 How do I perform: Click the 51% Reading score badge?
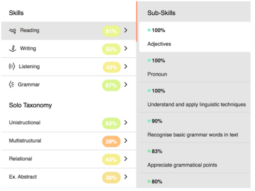pos(111,31)
